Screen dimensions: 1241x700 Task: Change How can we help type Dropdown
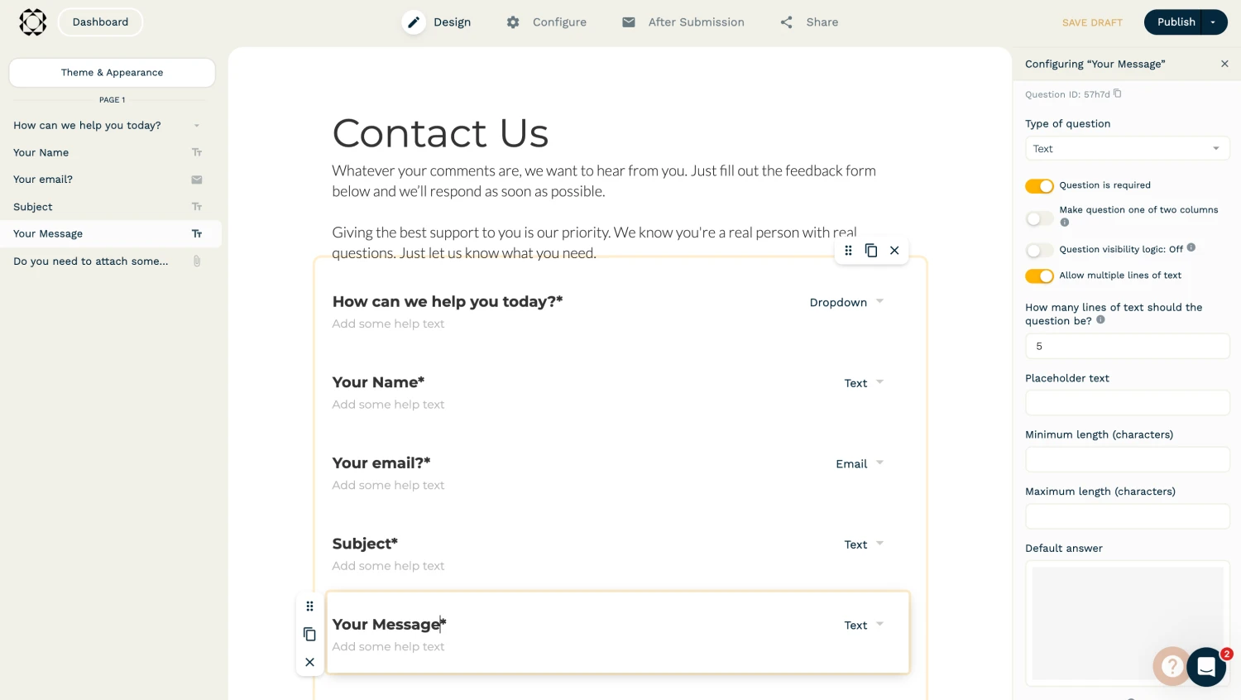pyautogui.click(x=846, y=303)
